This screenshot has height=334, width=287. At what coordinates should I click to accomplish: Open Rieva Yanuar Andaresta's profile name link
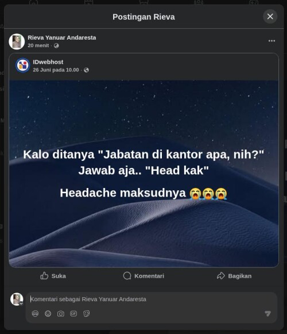tap(61, 37)
